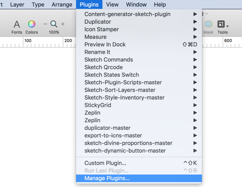Open the Icon Stamper plugin submenu
Image resolution: width=242 pixels, height=187 pixels.
click(139, 29)
